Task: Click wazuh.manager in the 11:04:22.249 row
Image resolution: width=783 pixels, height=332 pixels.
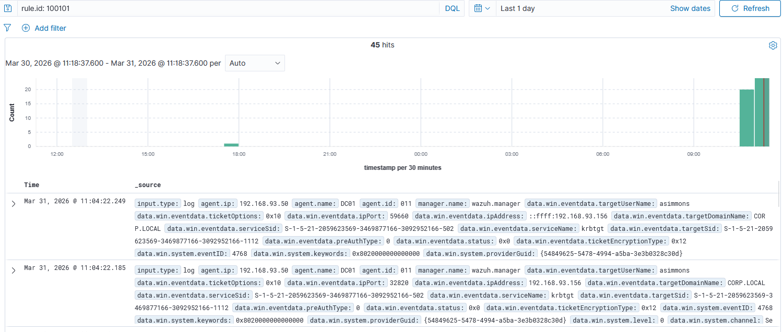Action: coord(496,203)
